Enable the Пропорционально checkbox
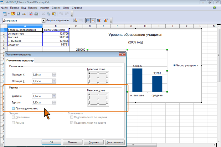The image size is (221, 147). [x=13, y=108]
